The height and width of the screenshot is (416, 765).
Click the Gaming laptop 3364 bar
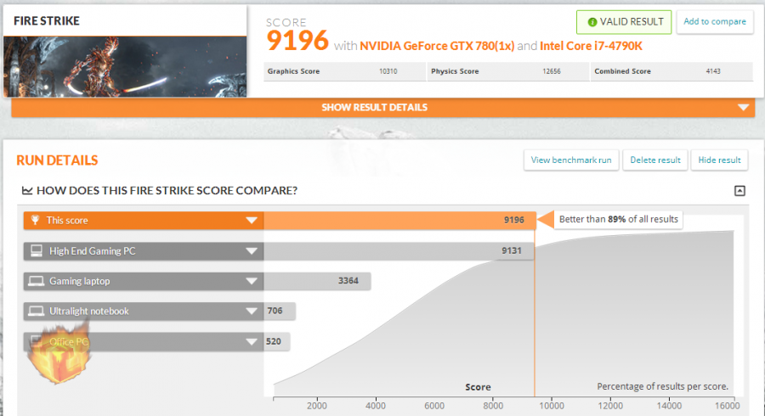point(317,281)
